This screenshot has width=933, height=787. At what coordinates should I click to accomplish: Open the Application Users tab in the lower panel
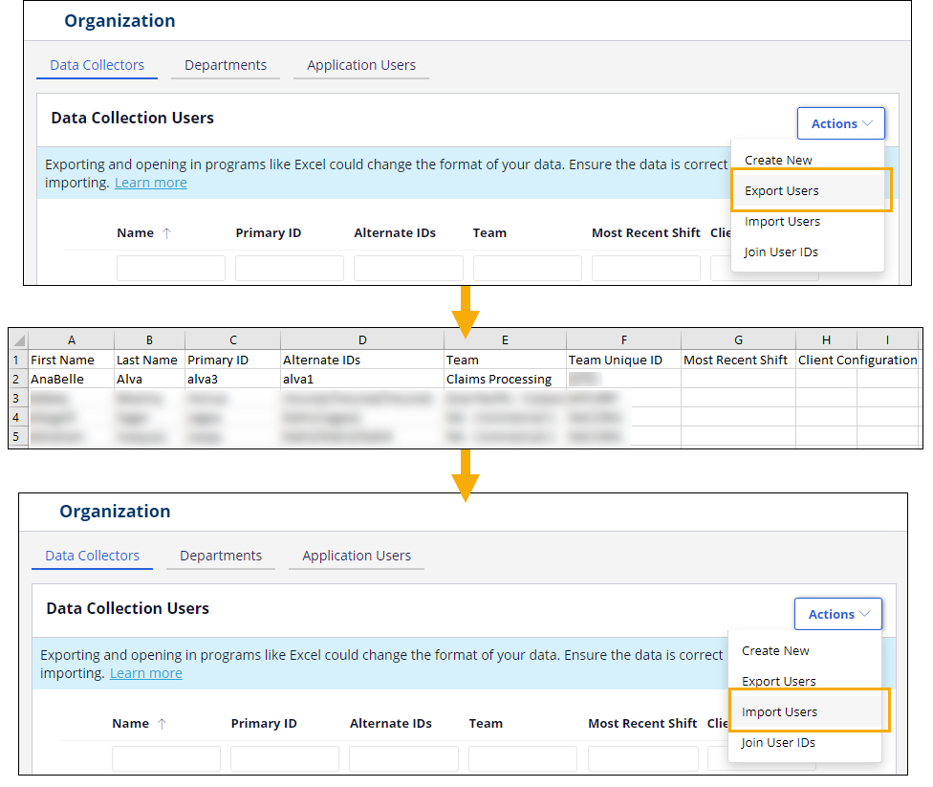coord(357,556)
